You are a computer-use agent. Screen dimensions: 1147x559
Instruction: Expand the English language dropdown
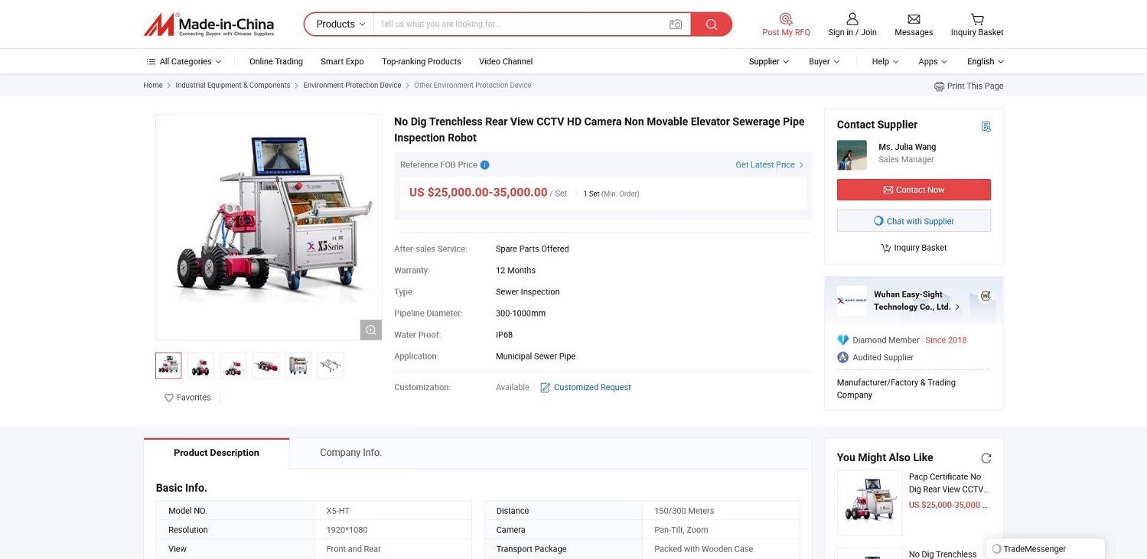[x=985, y=62]
